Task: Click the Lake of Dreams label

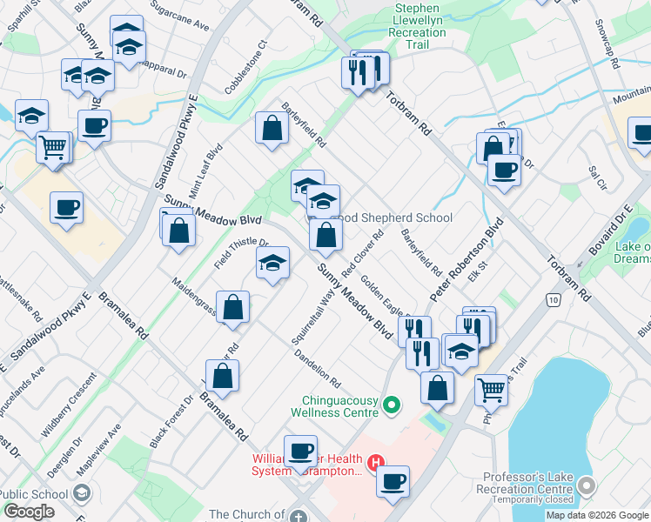Action: tap(633, 252)
